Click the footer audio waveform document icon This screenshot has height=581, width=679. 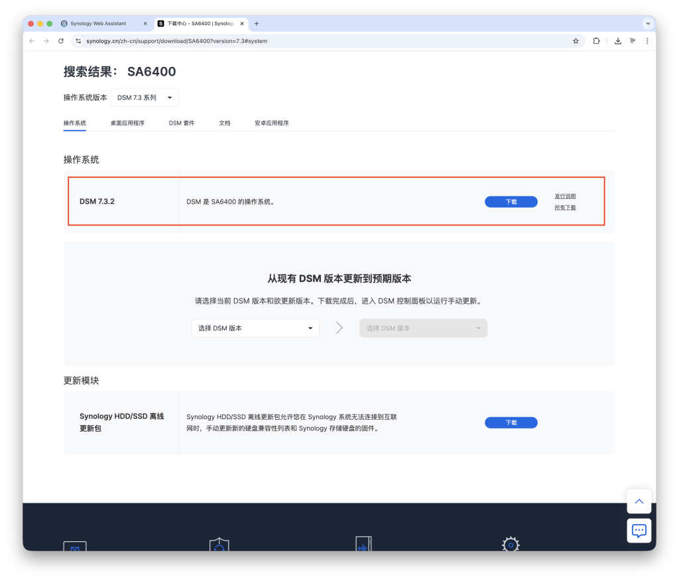pyautogui.click(x=363, y=544)
